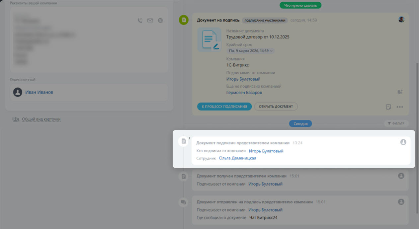Open Игорь Булатовый link in the highlighted event
Viewport: 419px width, 229px height.
(x=266, y=151)
